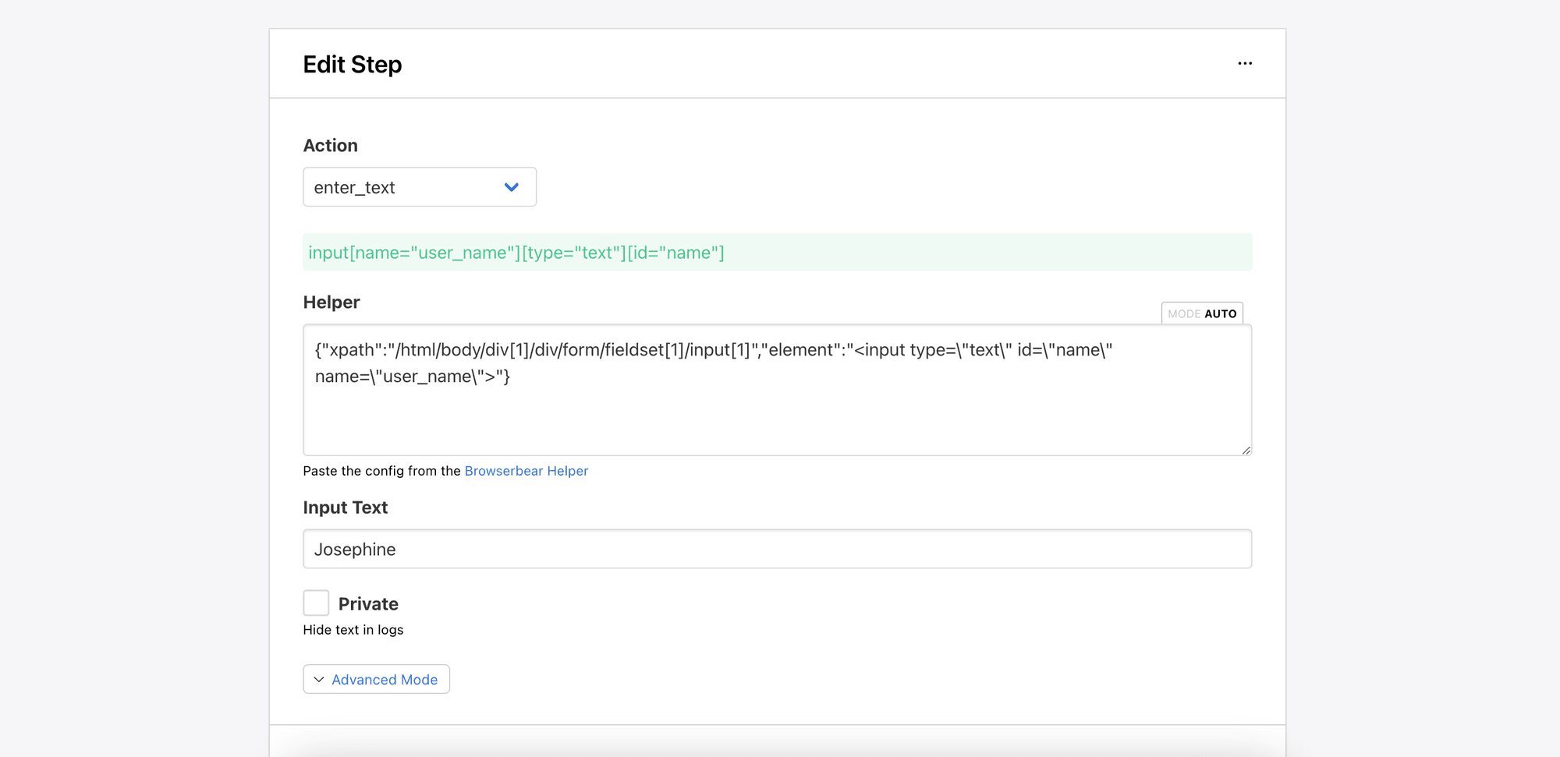Screen dimensions: 1560x757
Task: Click the Edit Step heading
Action: click(x=352, y=64)
